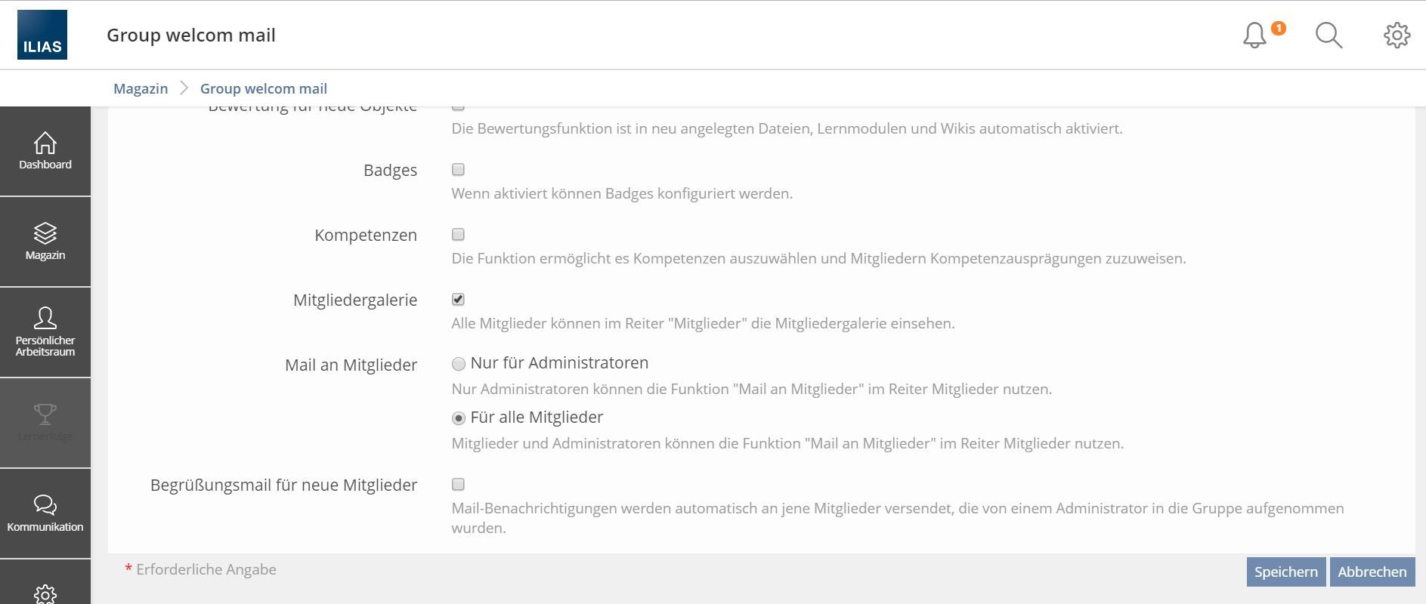Navigate to Magazin breadcrumb link
The height and width of the screenshot is (604, 1426).
(x=141, y=88)
